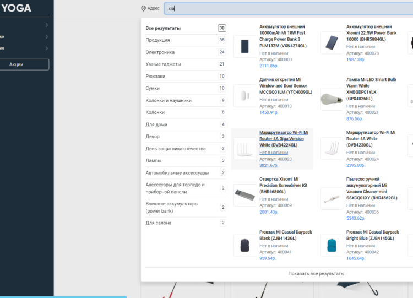Filter by Аксессуары для торпедо и приборной панели
The width and height of the screenshot is (413, 298).
(x=186, y=188)
